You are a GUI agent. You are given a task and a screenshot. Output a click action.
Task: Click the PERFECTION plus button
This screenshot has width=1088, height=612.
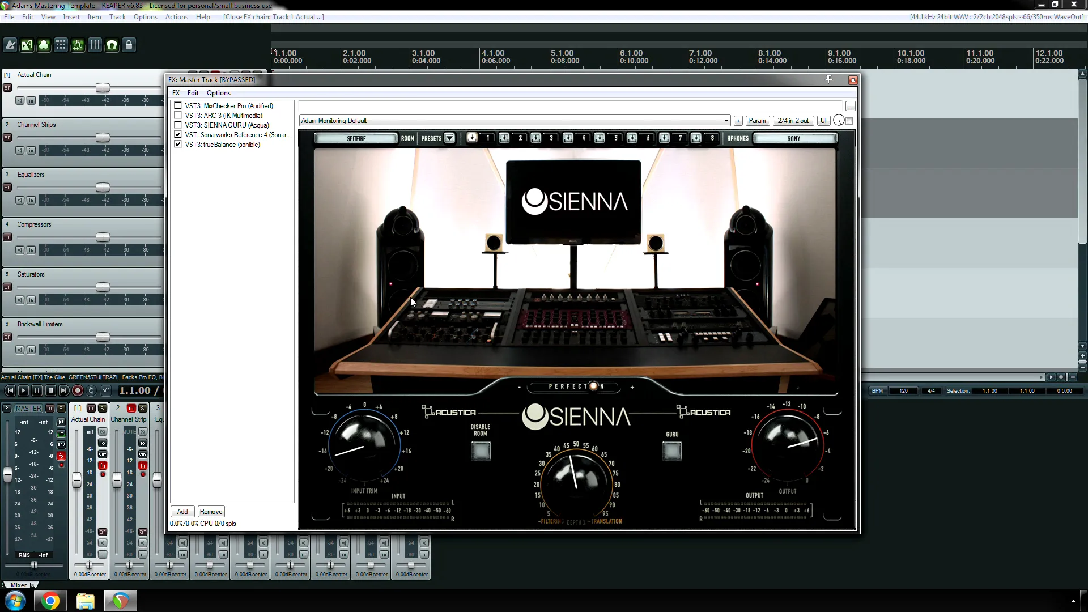(632, 388)
